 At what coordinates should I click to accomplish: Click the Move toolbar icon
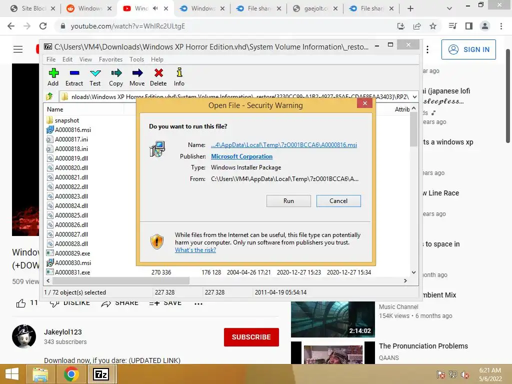[x=137, y=77]
